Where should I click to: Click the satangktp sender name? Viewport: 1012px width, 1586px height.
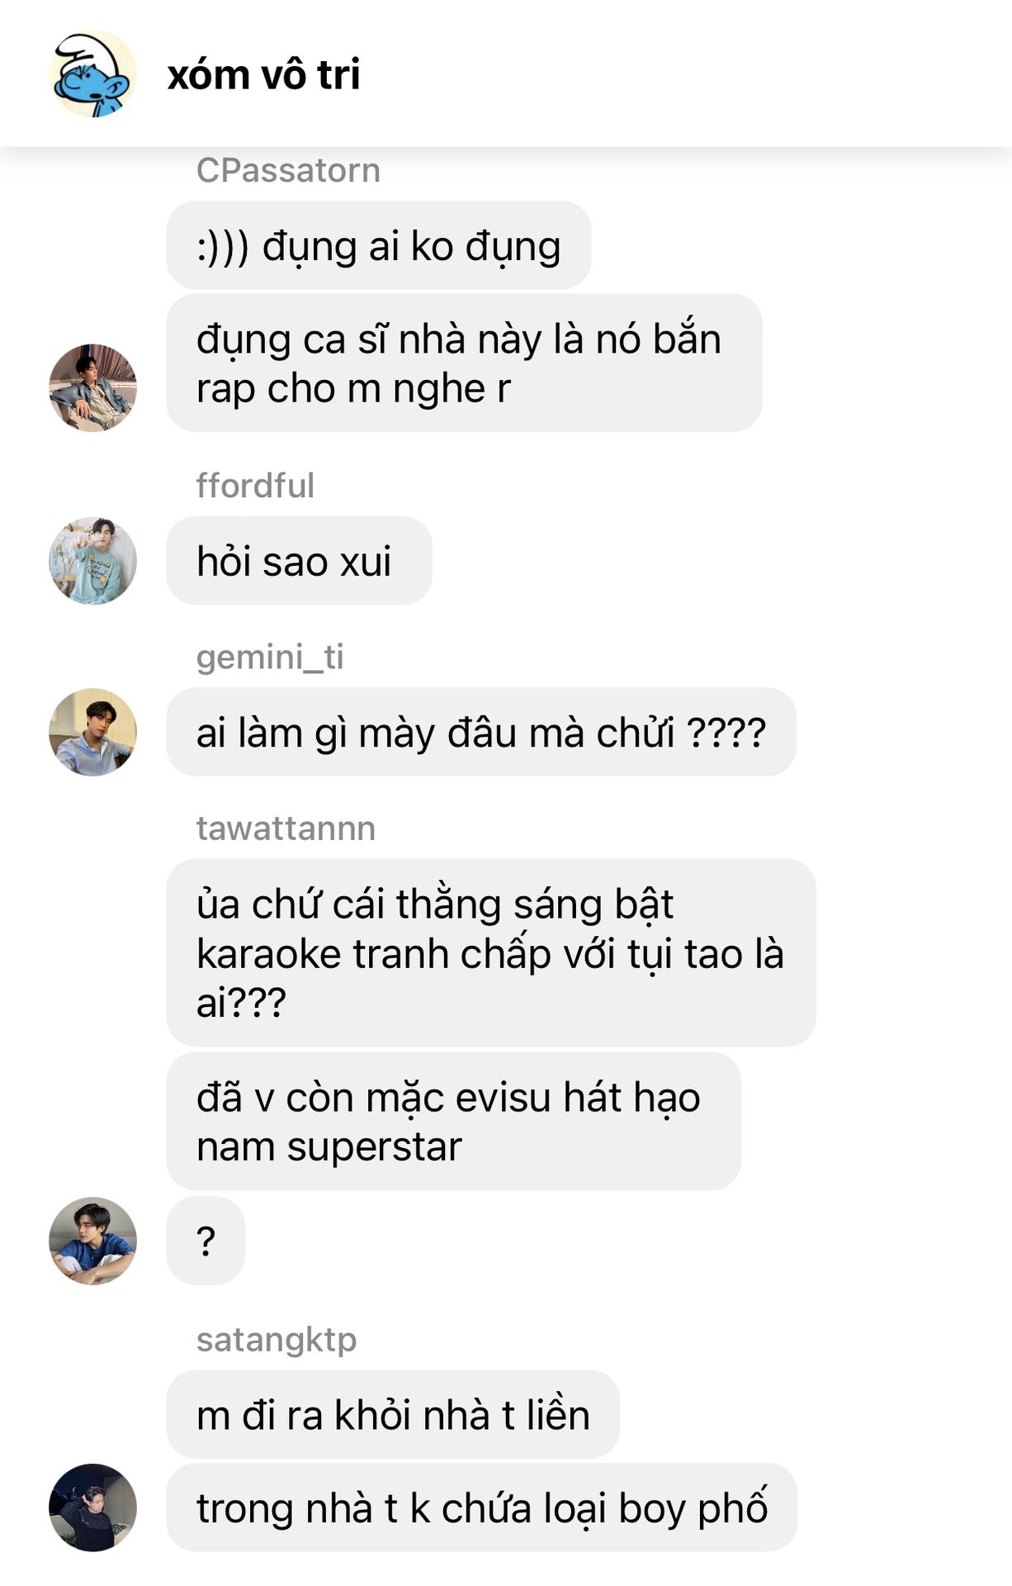277,1340
